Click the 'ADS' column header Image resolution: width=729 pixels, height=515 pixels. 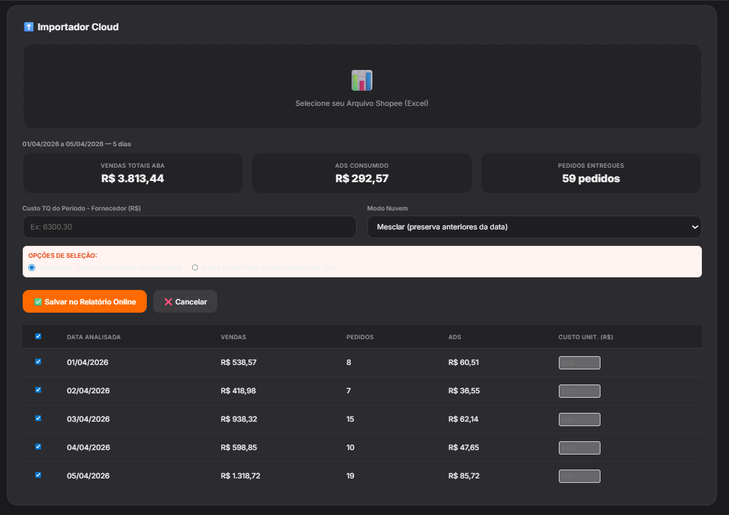(x=455, y=337)
